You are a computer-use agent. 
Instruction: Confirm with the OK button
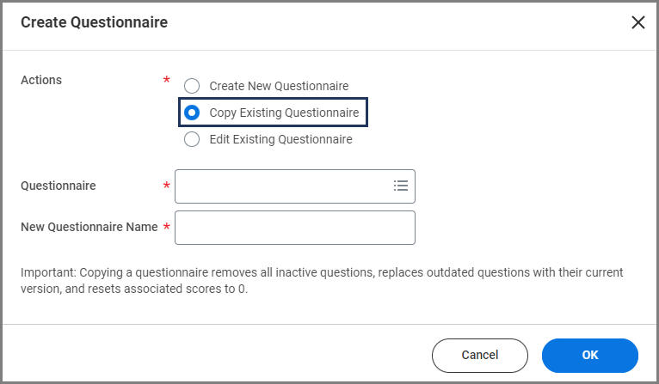589,355
